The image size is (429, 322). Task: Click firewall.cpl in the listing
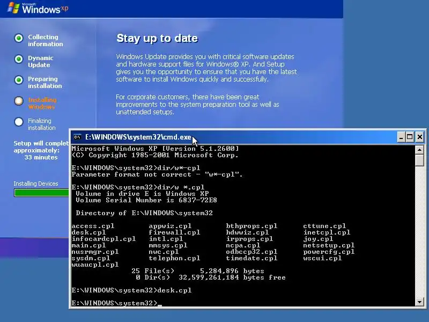click(175, 232)
